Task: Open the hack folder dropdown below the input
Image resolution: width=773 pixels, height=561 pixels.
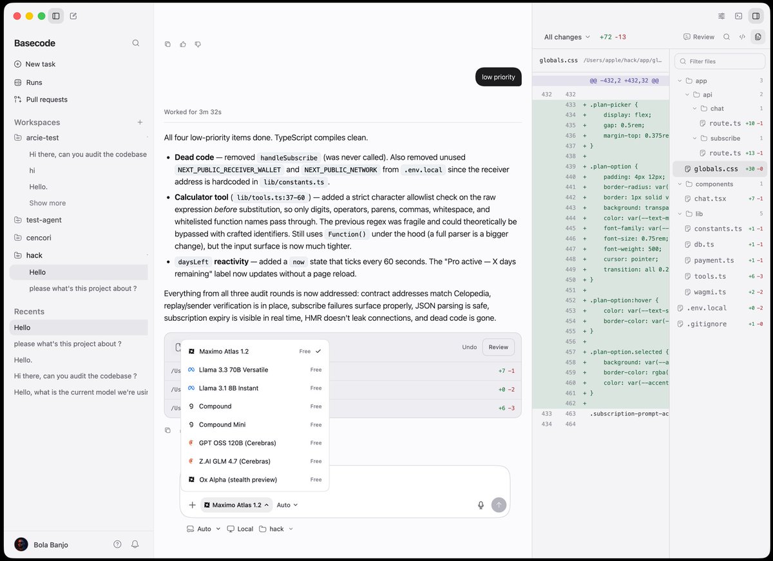Action: (x=276, y=529)
